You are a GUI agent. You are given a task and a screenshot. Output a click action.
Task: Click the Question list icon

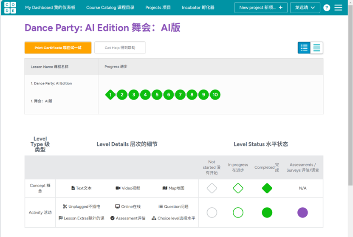tap(161, 206)
